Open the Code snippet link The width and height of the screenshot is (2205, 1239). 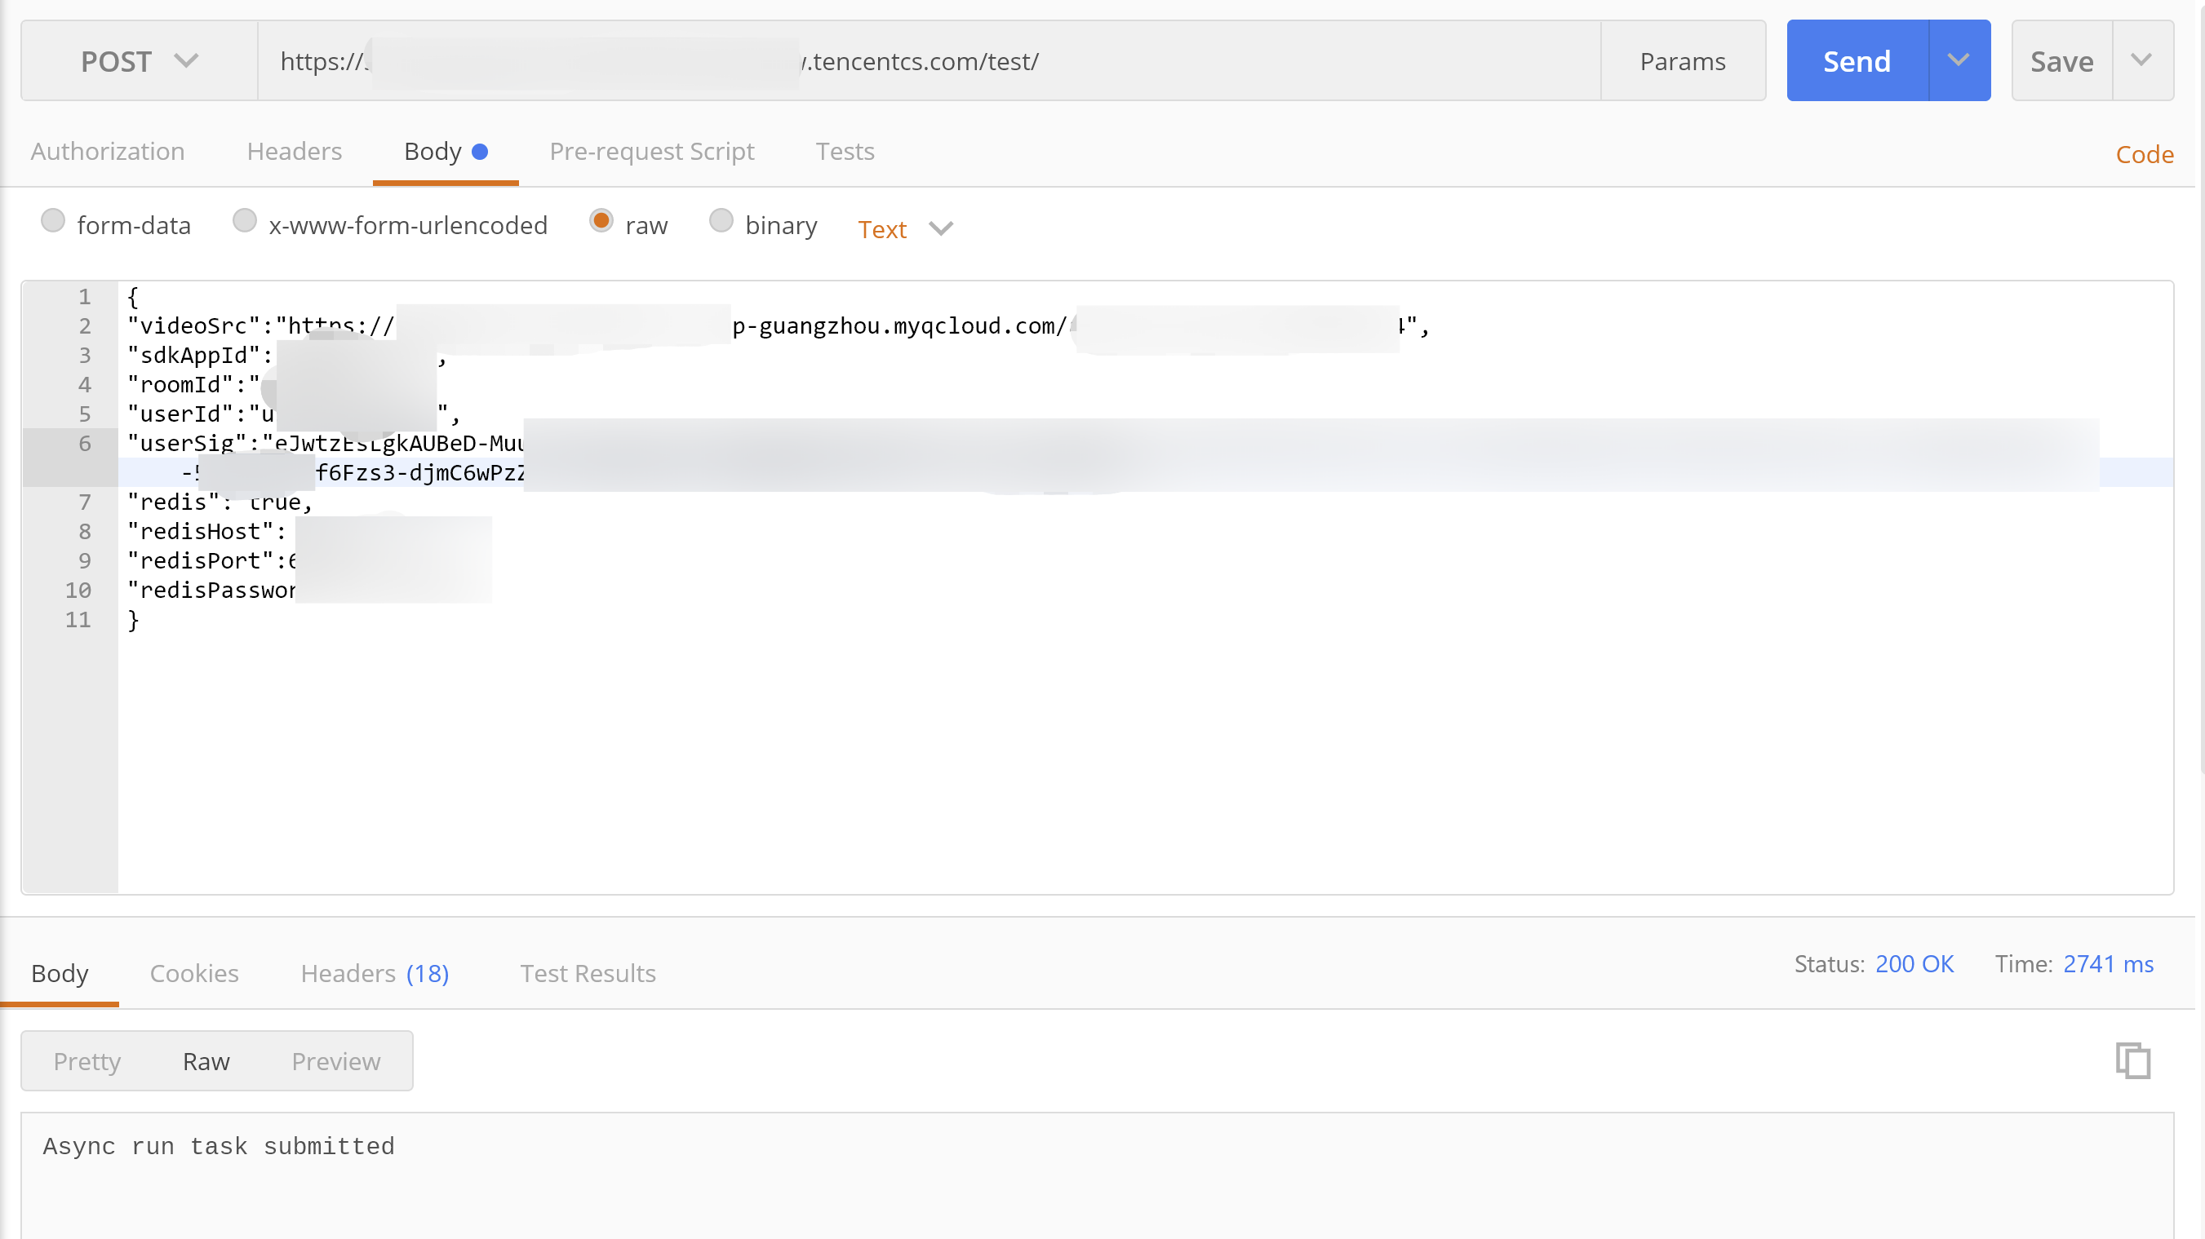pos(2145,154)
